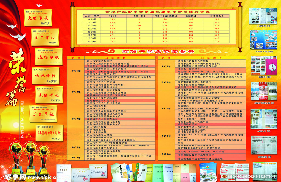This screenshot has width=281, height=182.
Task: Click the cell with value 574
Action: click(x=191, y=38)
